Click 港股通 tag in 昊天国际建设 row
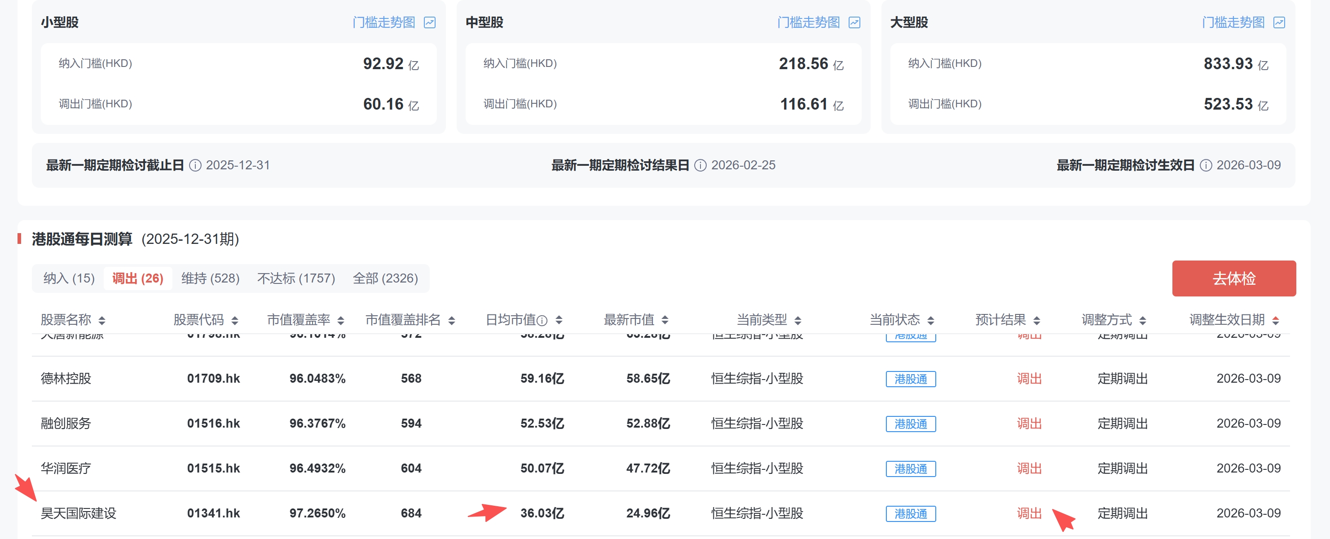Viewport: 1330px width, 539px height. click(911, 514)
